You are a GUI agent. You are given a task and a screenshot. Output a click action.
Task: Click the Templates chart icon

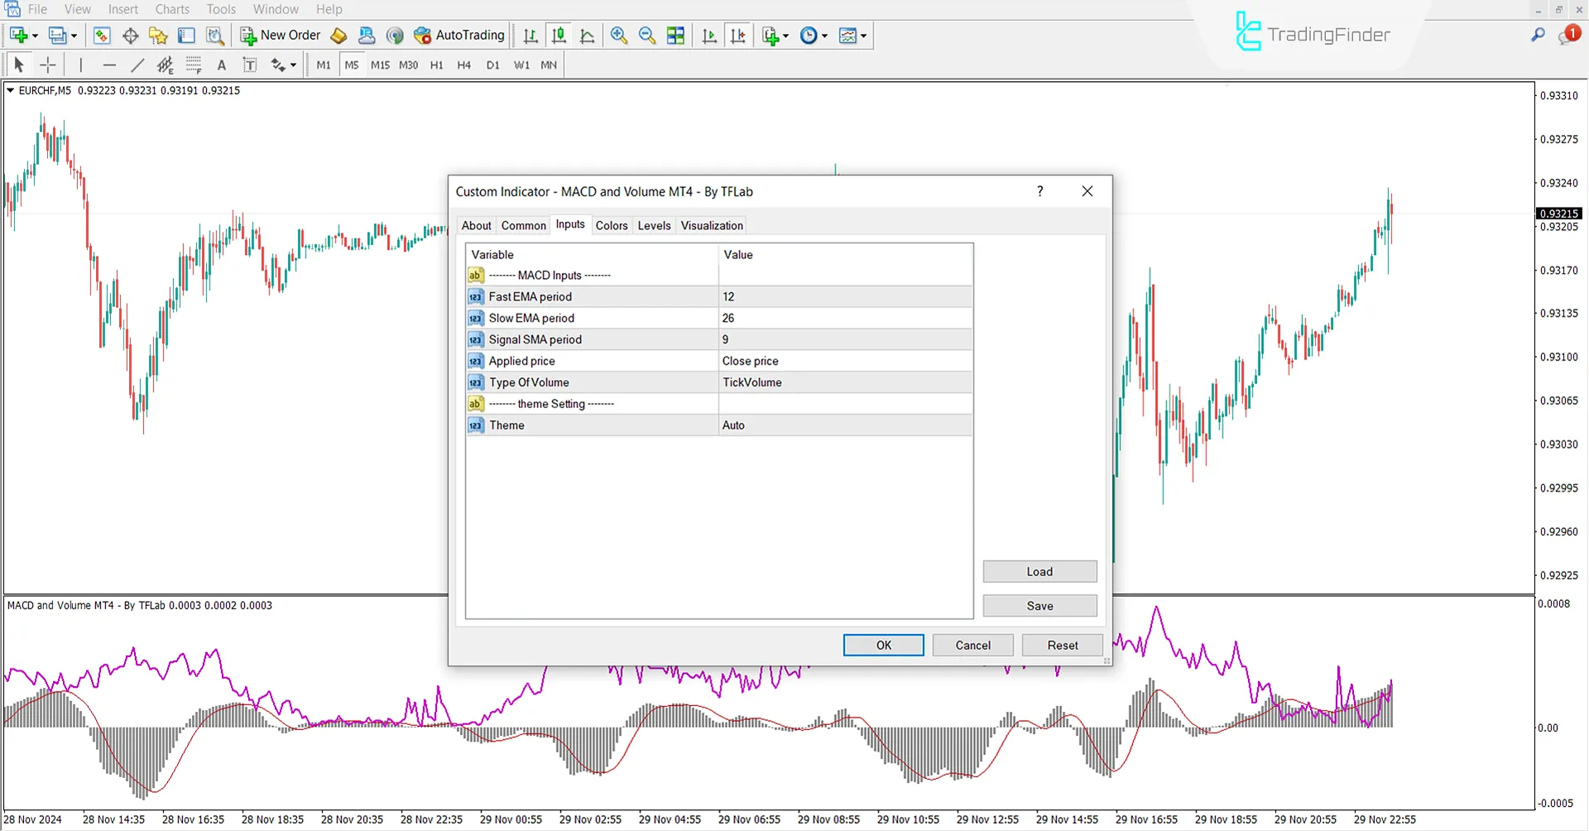click(848, 36)
